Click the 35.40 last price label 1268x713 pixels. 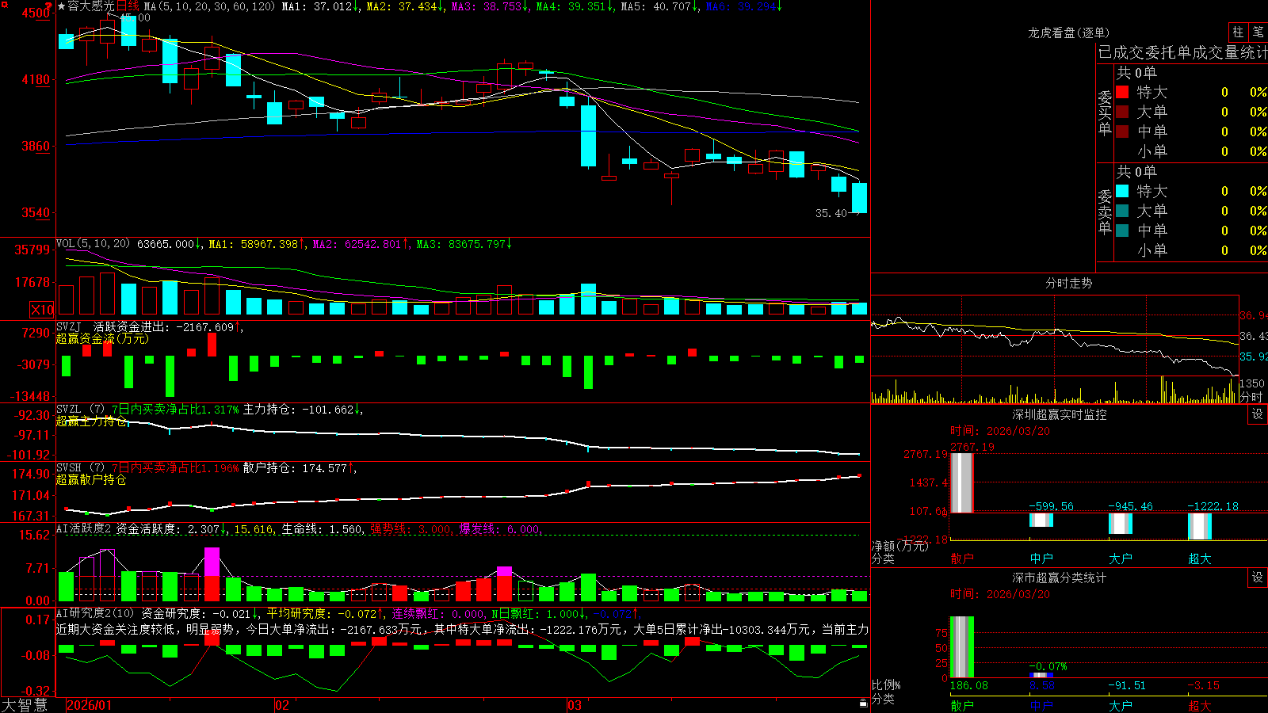pyautogui.click(x=831, y=213)
